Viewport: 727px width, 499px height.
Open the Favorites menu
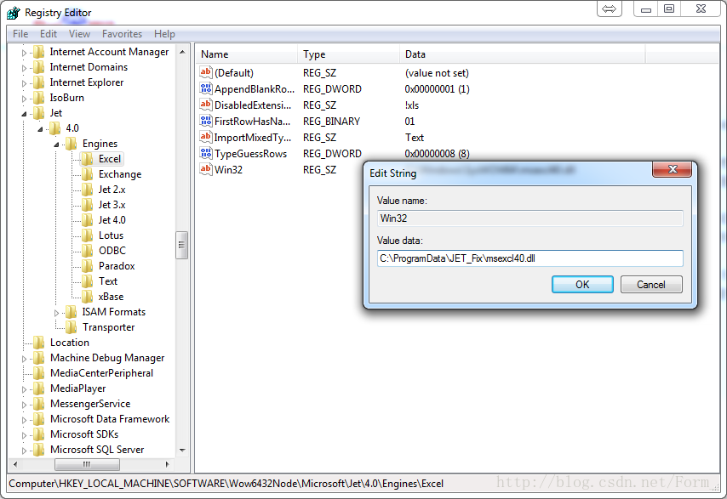(122, 34)
